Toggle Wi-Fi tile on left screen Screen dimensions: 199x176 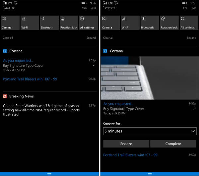pos(30,23)
